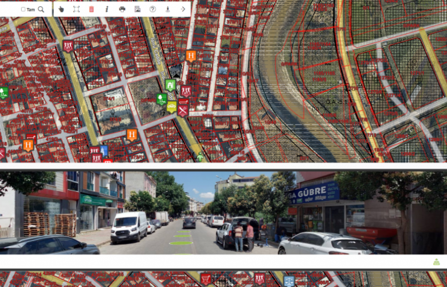Open the info (i) tool
Viewport: 447px width, 287px height.
107,9
